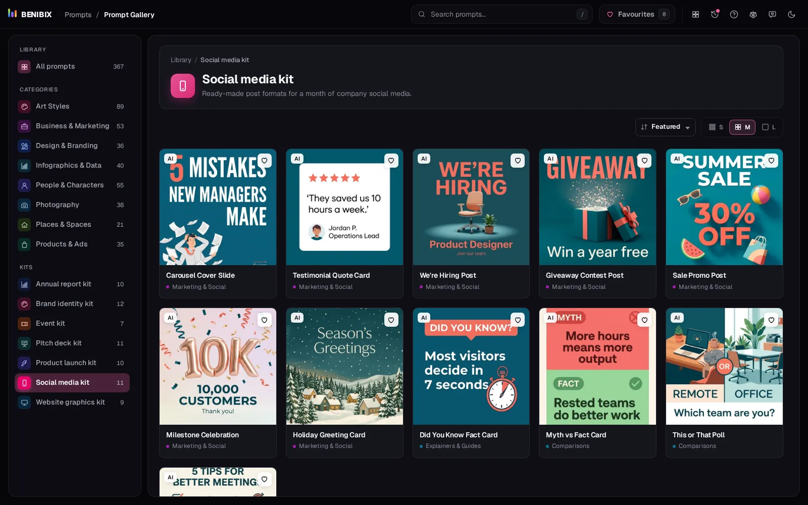Focus the Search prompts field
This screenshot has height=505, width=808.
[x=502, y=14]
